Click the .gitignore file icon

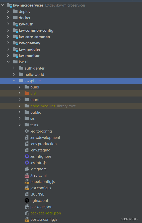27,169
